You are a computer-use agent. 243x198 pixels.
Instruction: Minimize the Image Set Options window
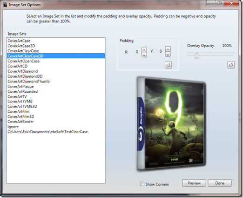(x=211, y=3)
